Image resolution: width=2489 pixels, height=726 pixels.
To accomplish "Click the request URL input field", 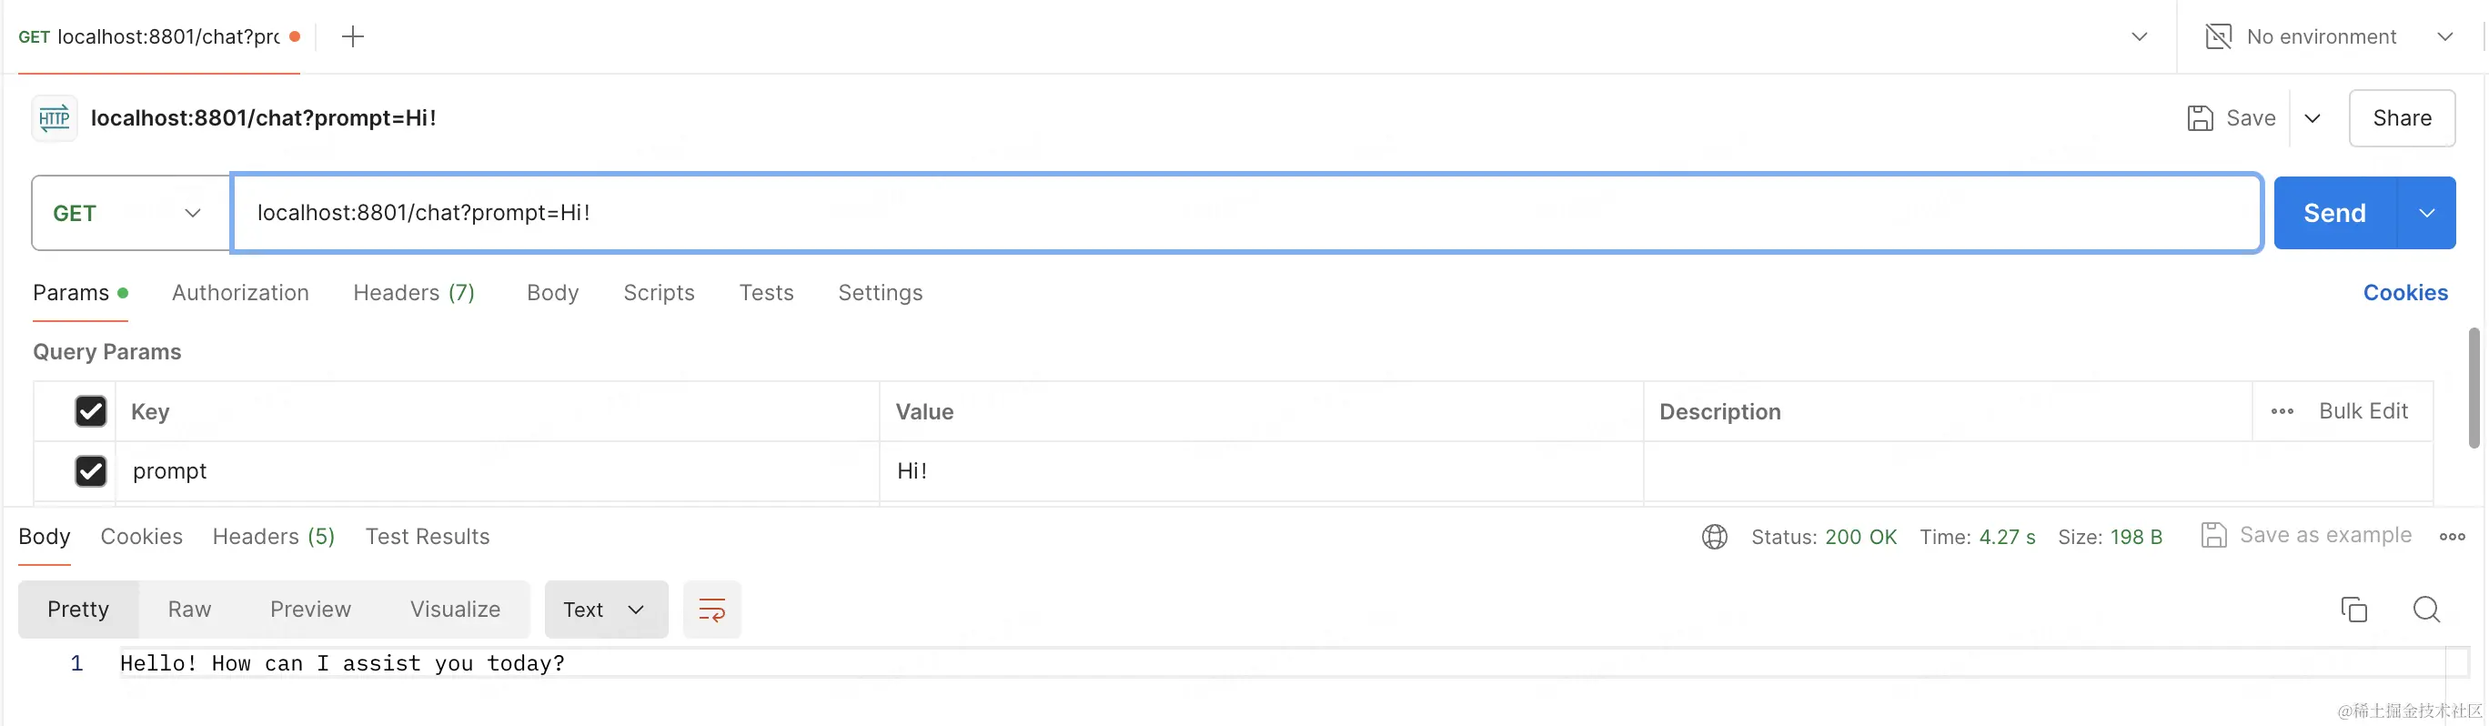I will [x=1246, y=213].
